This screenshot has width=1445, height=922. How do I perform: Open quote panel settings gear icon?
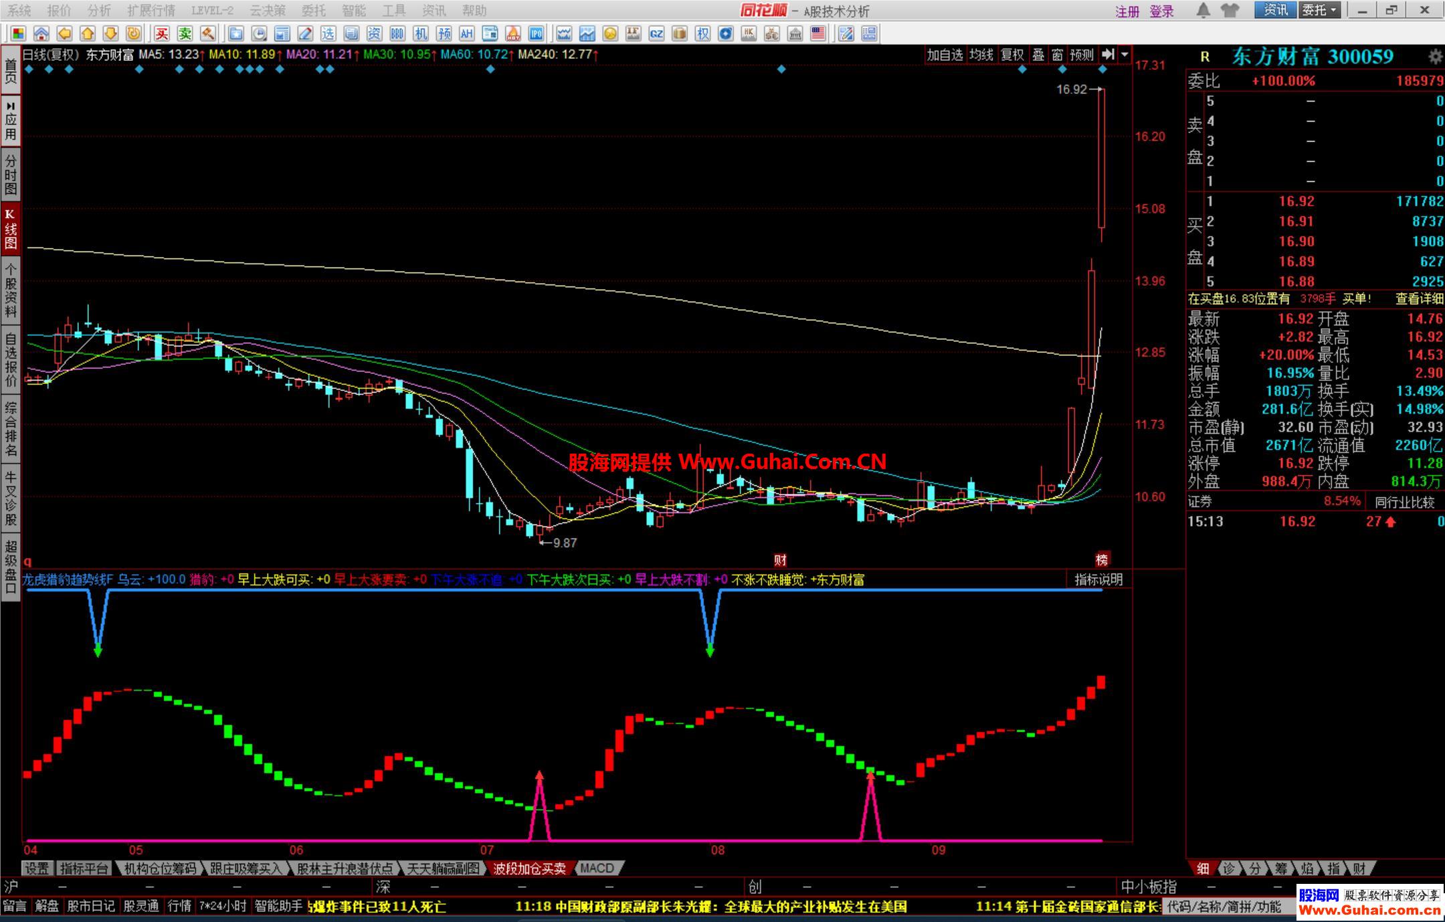click(1434, 57)
